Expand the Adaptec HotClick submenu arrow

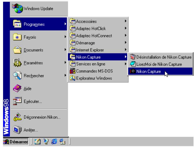coord(126,28)
